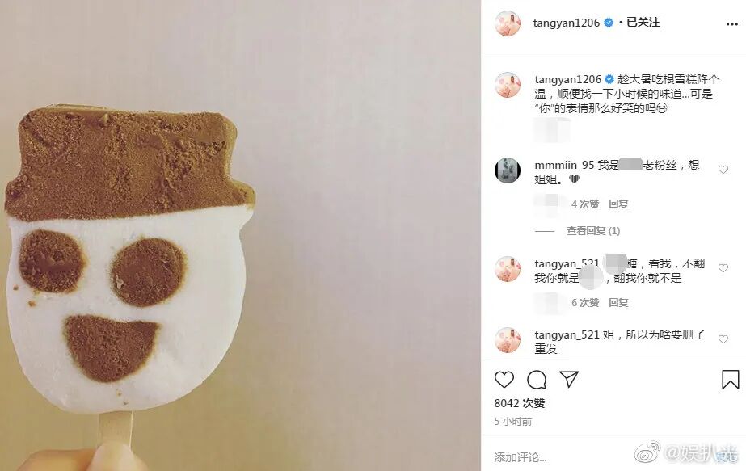746x471 pixels.
Task: Like the post with the heart icon
Action: coord(504,380)
